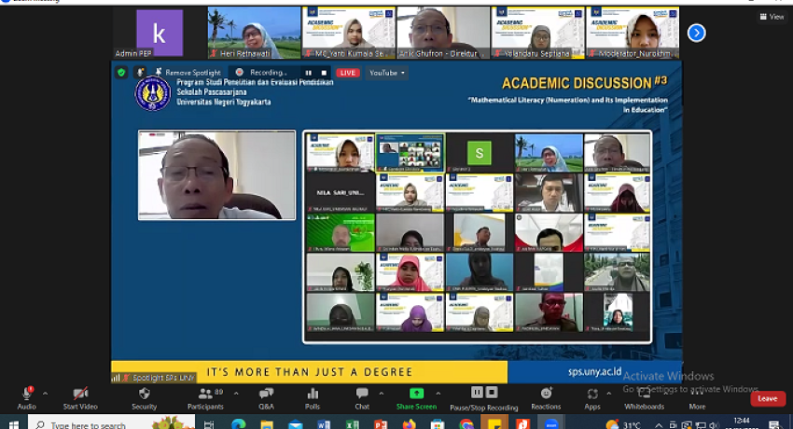Open the Reactions menu

(546, 397)
